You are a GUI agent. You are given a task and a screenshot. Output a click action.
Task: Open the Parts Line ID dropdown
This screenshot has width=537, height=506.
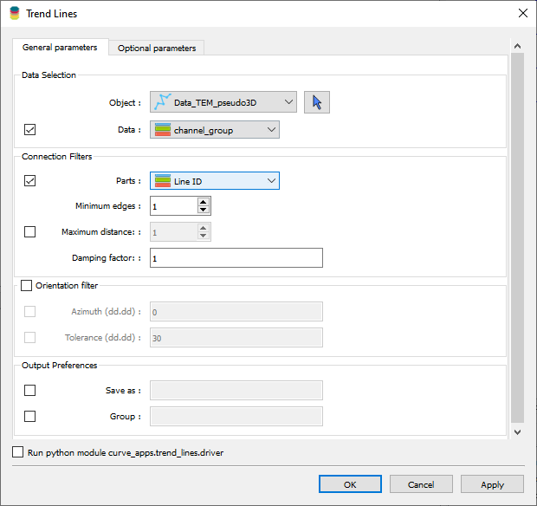coord(215,181)
